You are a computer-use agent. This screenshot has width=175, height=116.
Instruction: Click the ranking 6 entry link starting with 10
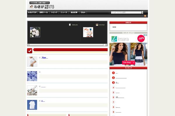[120, 97]
